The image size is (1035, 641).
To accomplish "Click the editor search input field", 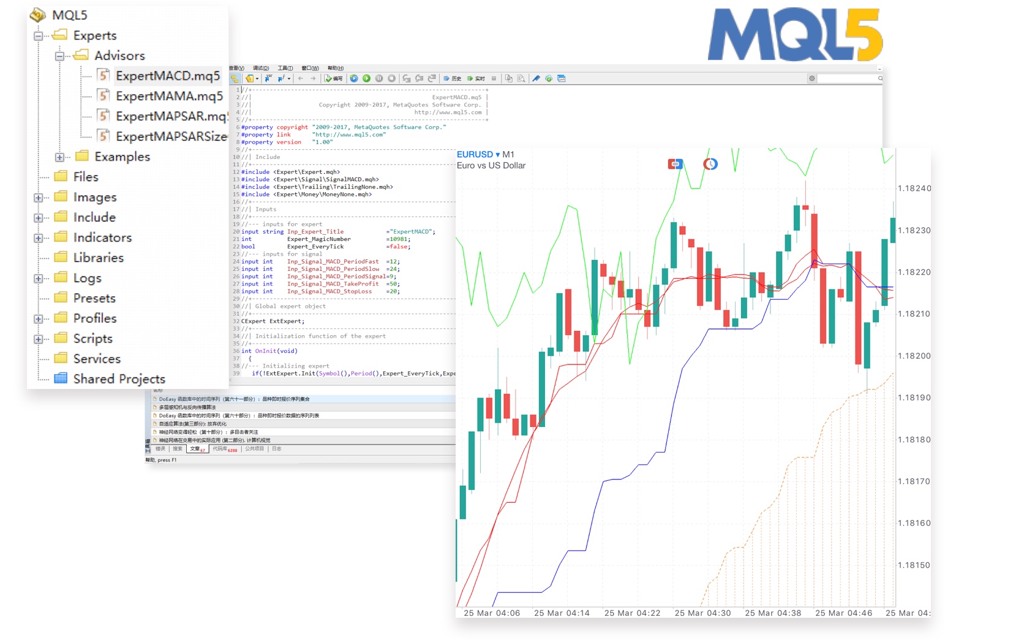I will point(850,78).
